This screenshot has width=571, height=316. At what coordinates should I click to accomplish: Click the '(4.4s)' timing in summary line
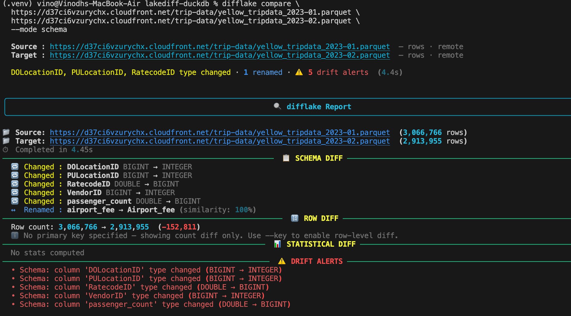pos(390,72)
